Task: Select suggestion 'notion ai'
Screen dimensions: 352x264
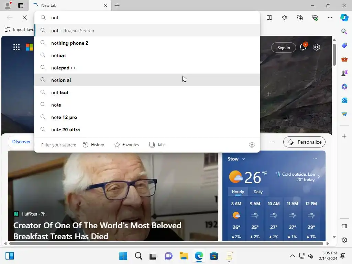Action: coord(147,80)
